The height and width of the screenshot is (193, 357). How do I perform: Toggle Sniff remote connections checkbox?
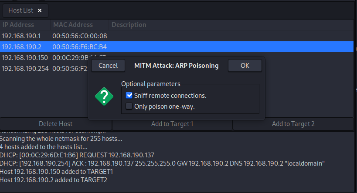[129, 95]
